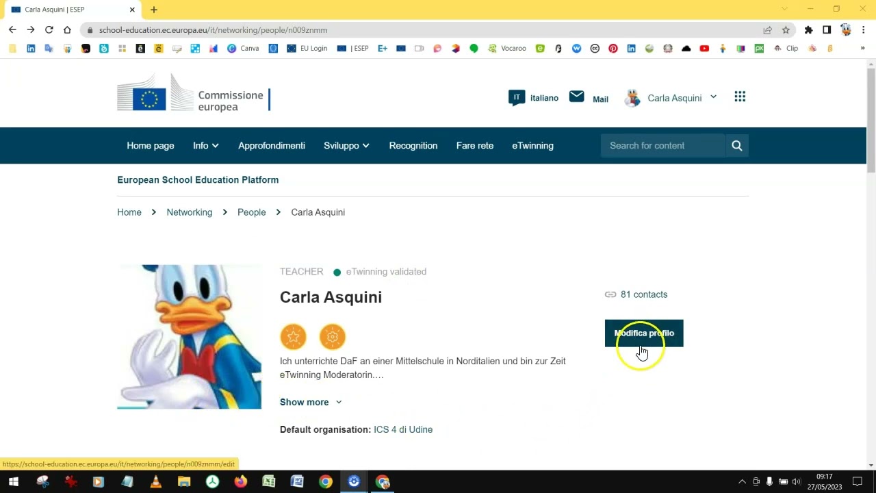The width and height of the screenshot is (876, 493).
Task: Click the browser home icon
Action: pos(67,29)
